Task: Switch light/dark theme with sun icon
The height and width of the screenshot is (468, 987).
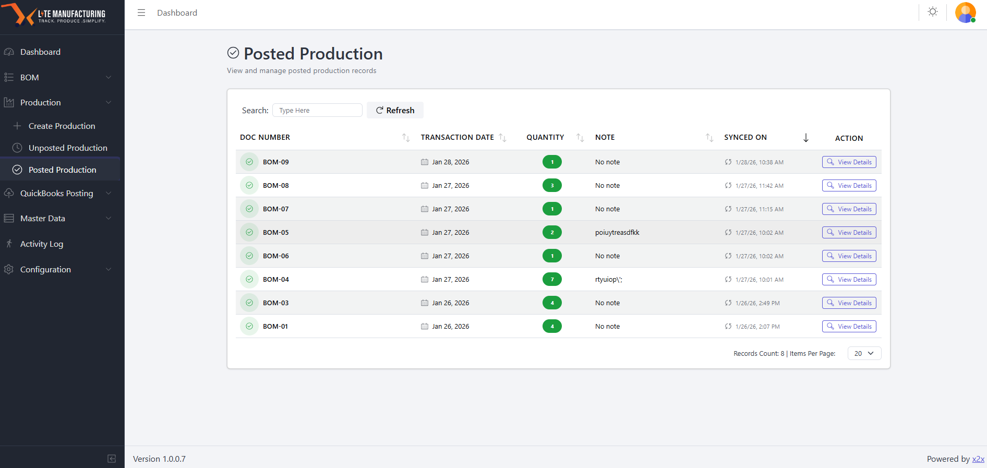Action: click(933, 11)
